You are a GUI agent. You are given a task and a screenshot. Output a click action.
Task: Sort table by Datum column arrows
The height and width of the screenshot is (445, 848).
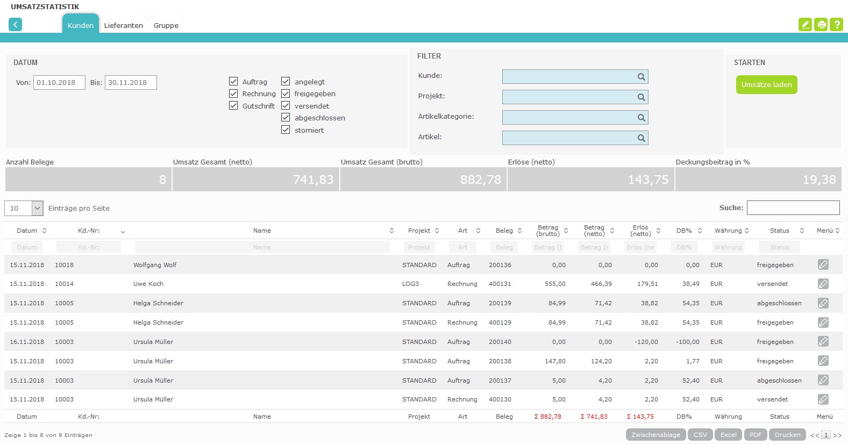[x=44, y=231]
